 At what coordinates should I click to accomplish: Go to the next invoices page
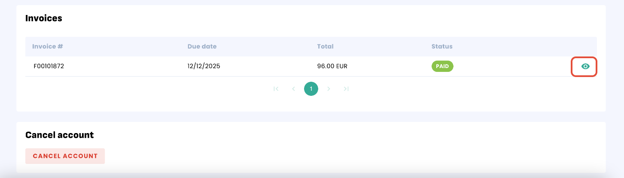click(x=329, y=89)
